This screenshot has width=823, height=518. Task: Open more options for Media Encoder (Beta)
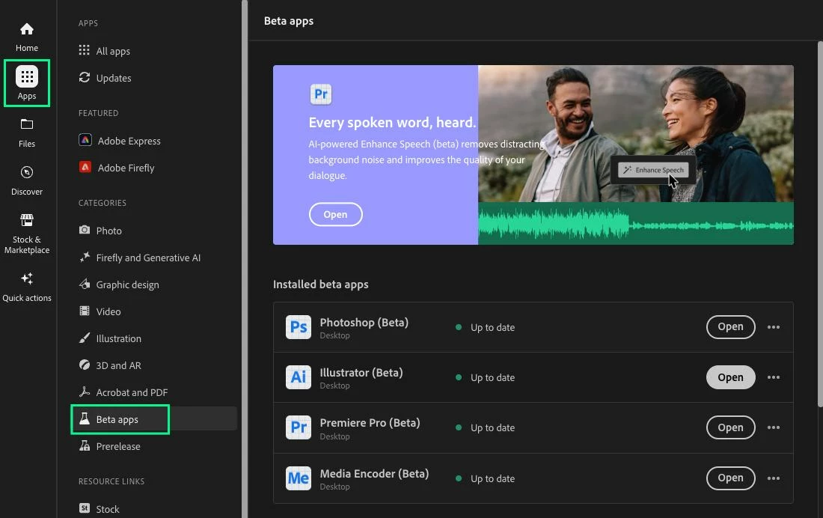(x=773, y=478)
